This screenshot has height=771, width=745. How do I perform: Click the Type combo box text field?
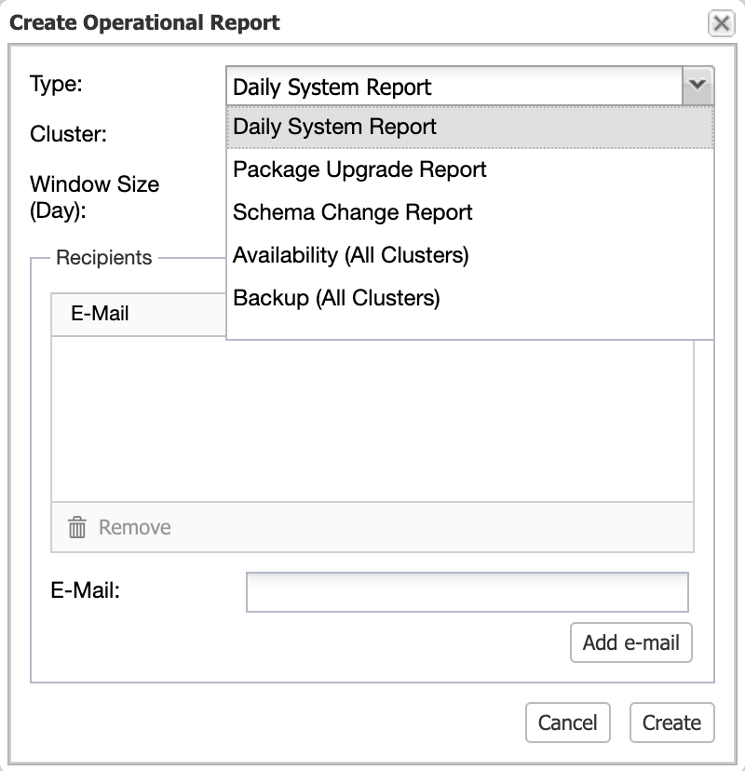pos(454,87)
